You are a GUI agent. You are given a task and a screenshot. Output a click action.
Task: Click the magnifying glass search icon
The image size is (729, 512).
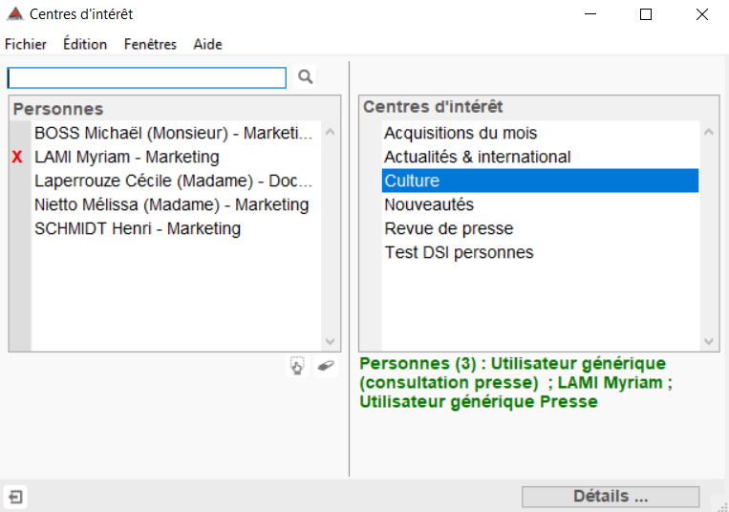pos(306,76)
